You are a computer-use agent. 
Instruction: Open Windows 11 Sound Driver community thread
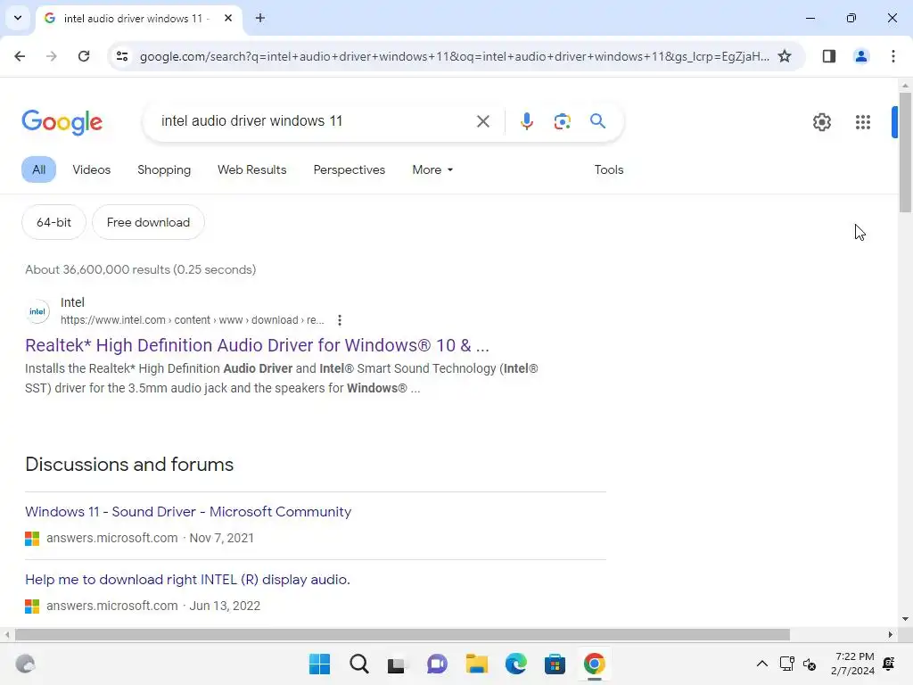tap(188, 511)
